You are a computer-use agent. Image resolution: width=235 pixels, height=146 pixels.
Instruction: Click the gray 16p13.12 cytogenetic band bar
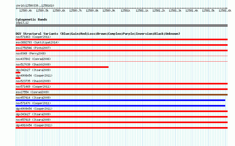pos(121,26)
